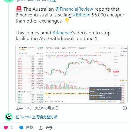
Task: Click the chart settings gear icon
Action: click(76, 53)
